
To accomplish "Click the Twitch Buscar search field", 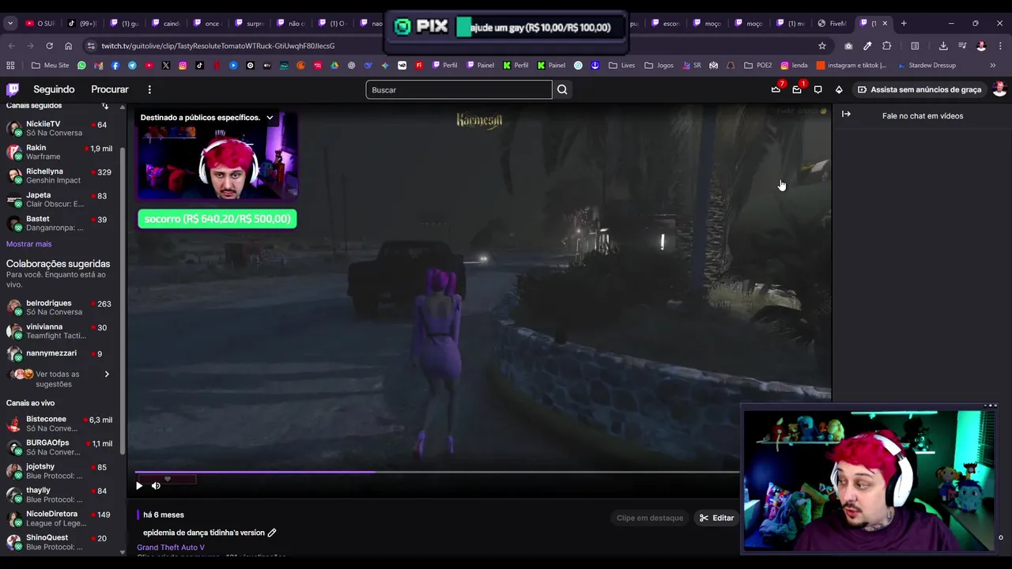I will tap(459, 89).
